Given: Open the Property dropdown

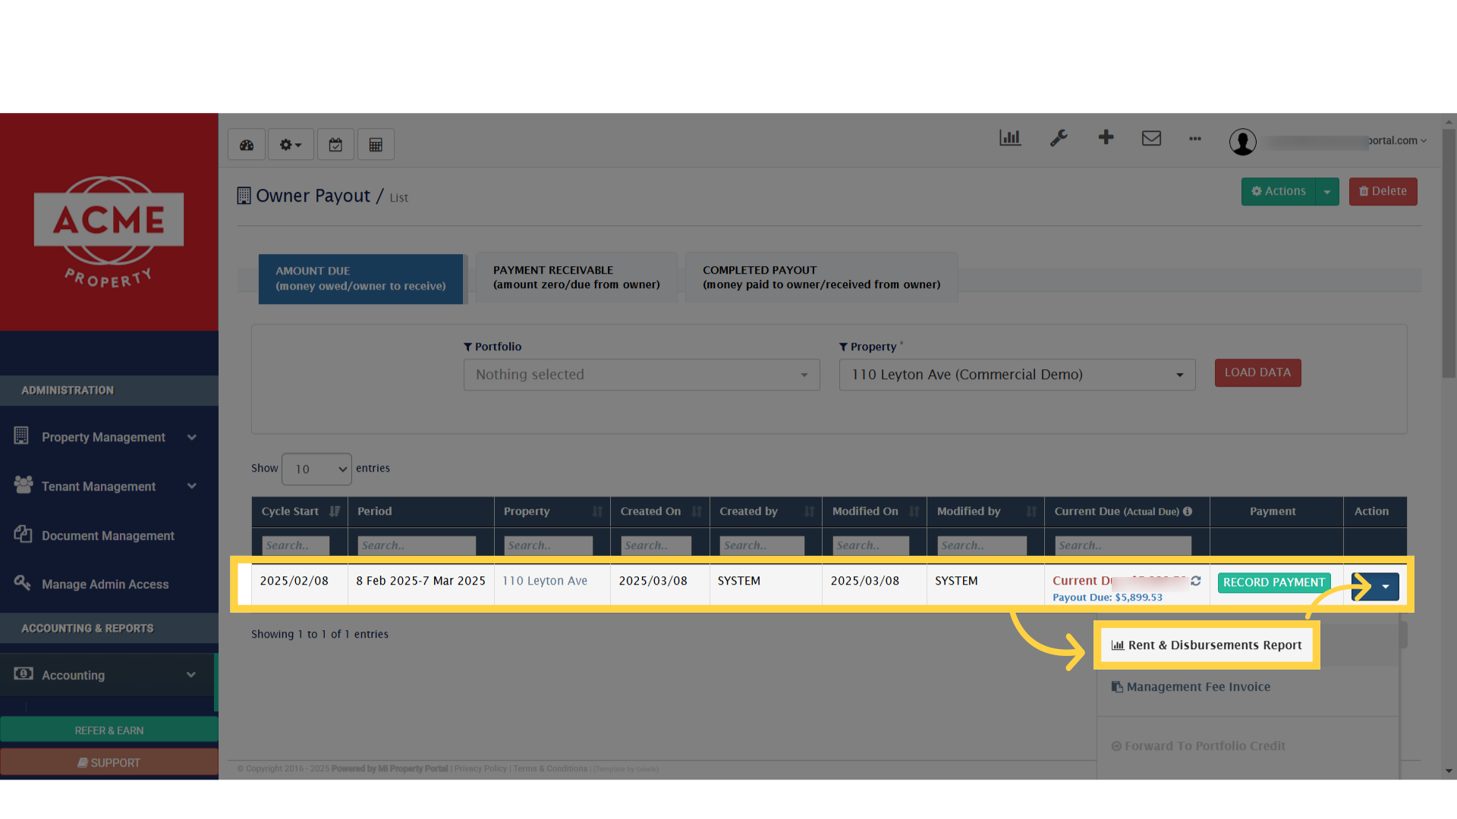Looking at the screenshot, I should (x=1017, y=375).
